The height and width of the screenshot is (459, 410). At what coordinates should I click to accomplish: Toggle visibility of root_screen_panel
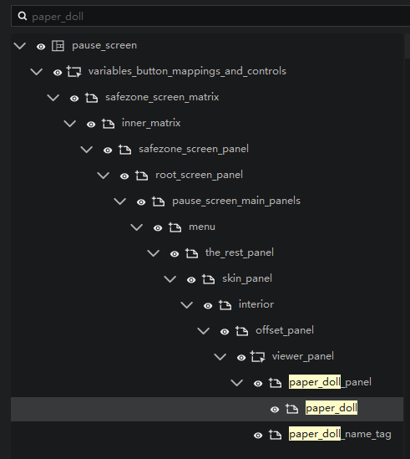click(124, 176)
